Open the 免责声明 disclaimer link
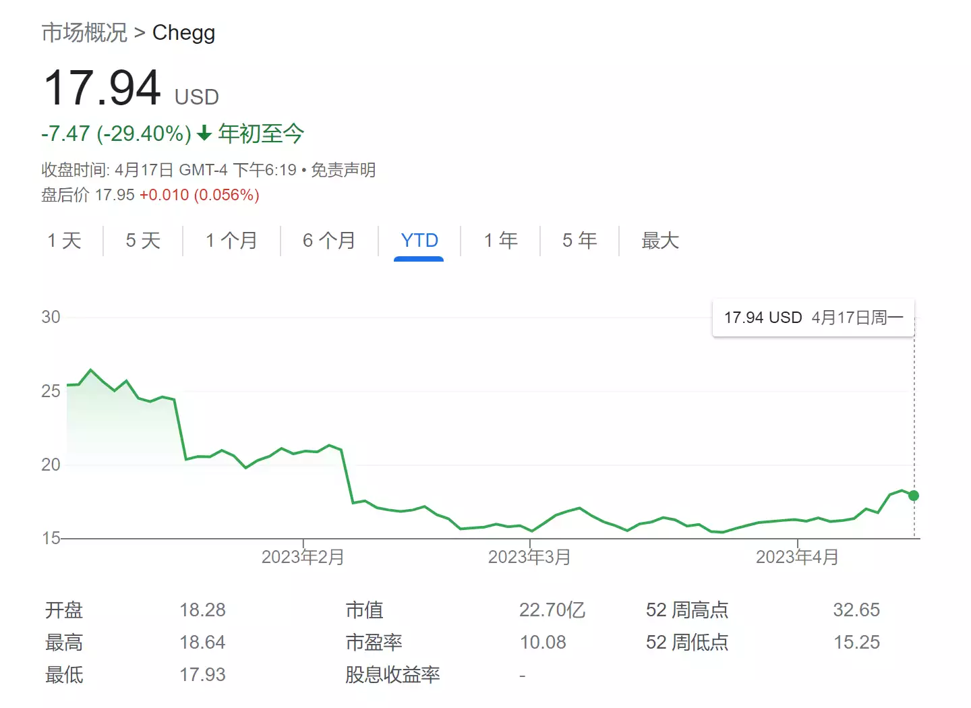 (x=343, y=170)
